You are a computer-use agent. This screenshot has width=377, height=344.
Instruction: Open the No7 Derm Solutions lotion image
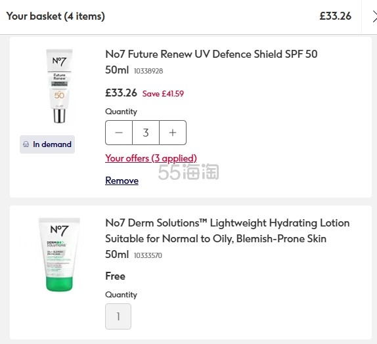coord(59,254)
